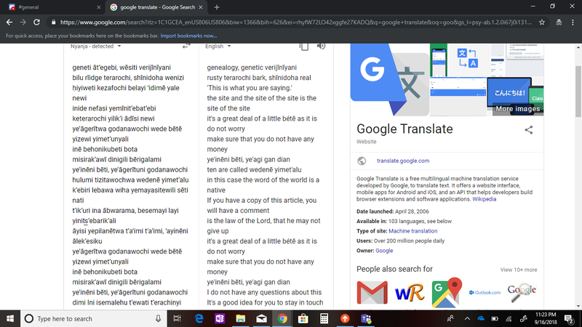Open the 'Nyanja - detected' source language dropdown
This screenshot has height=327, width=582.
click(x=96, y=47)
